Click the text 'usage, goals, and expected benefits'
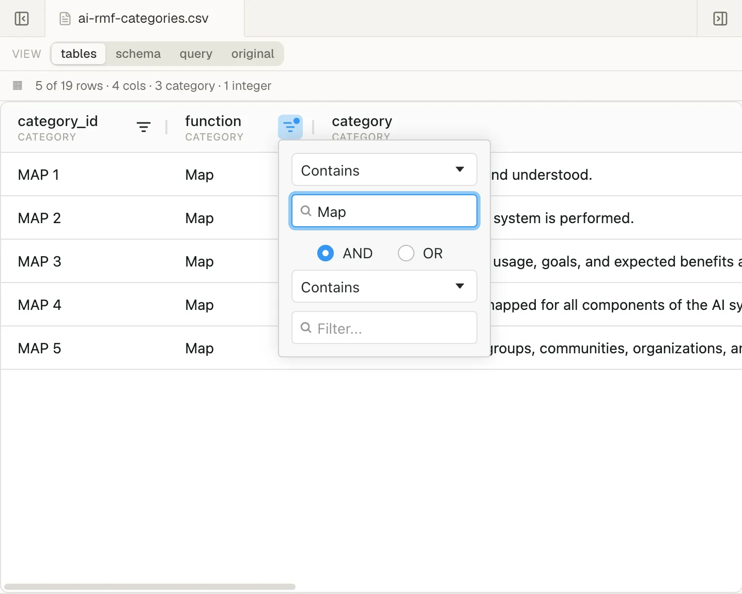The width and height of the screenshot is (742, 594). coord(613,261)
